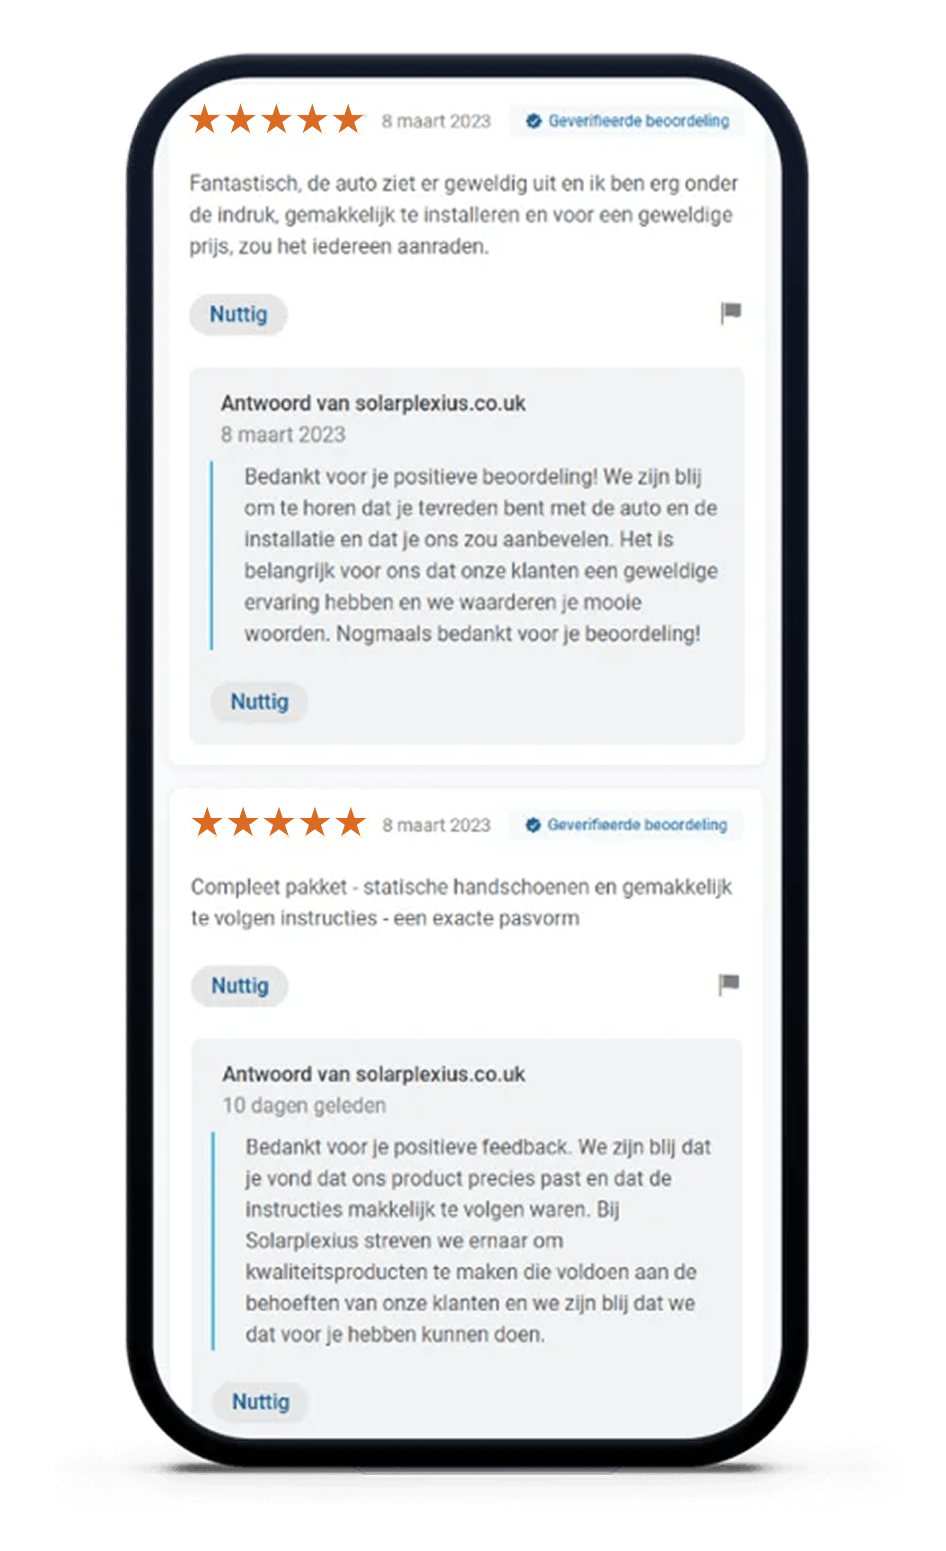Click the review text starting with Compleet pakket
The width and height of the screenshot is (946, 1551).
point(461,902)
